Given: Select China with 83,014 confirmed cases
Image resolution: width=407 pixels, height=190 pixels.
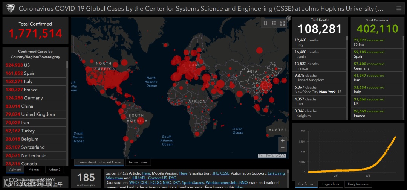Looking at the screenshot, I should point(35,106).
